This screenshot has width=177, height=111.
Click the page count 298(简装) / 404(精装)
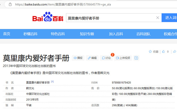tap(124, 105)
